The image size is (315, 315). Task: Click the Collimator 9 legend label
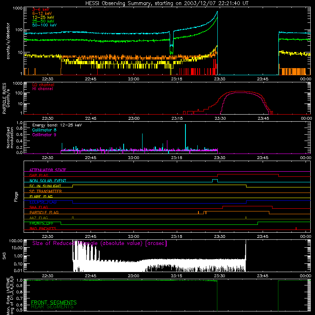coord(44,135)
